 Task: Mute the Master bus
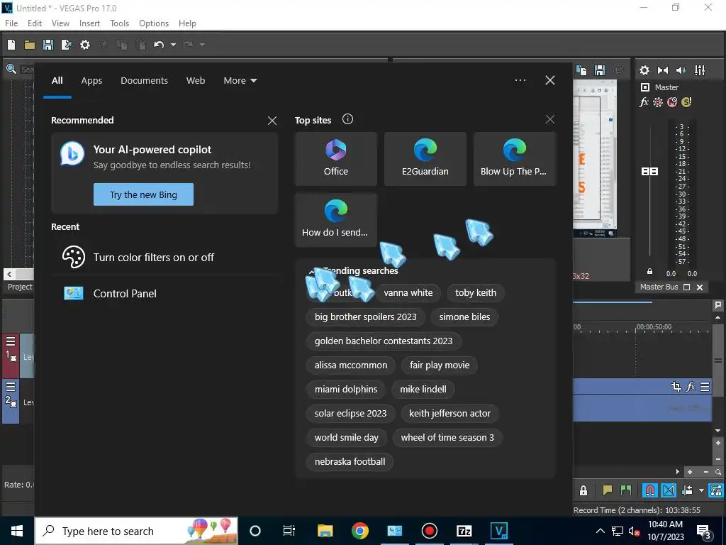(672, 102)
